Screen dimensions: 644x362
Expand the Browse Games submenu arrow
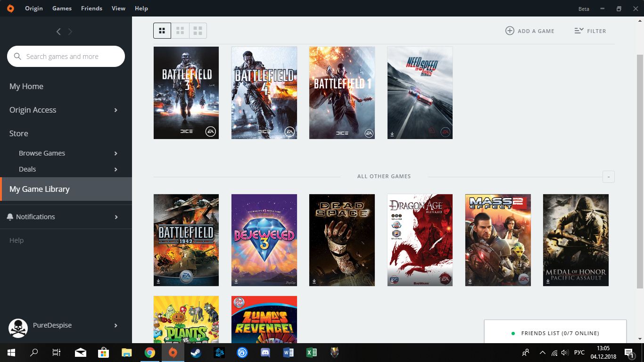116,154
